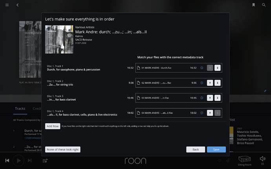Open the play queue icon
The width and height of the screenshot is (271, 169).
[x=45, y=161]
